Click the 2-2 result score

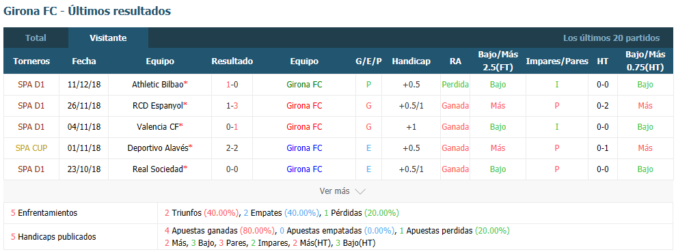click(x=232, y=148)
